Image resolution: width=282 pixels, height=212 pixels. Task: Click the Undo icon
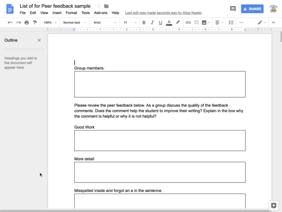[x=10, y=22]
